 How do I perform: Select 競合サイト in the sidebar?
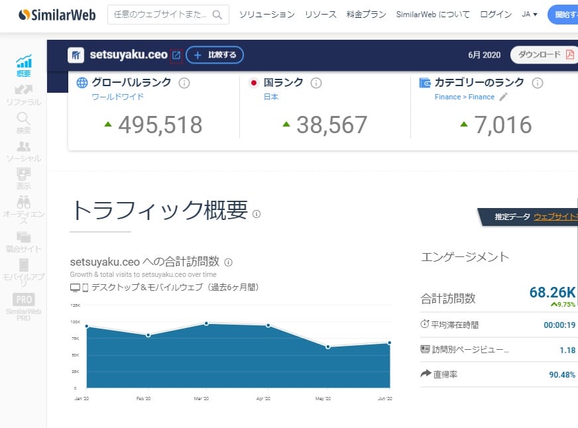pos(24,242)
